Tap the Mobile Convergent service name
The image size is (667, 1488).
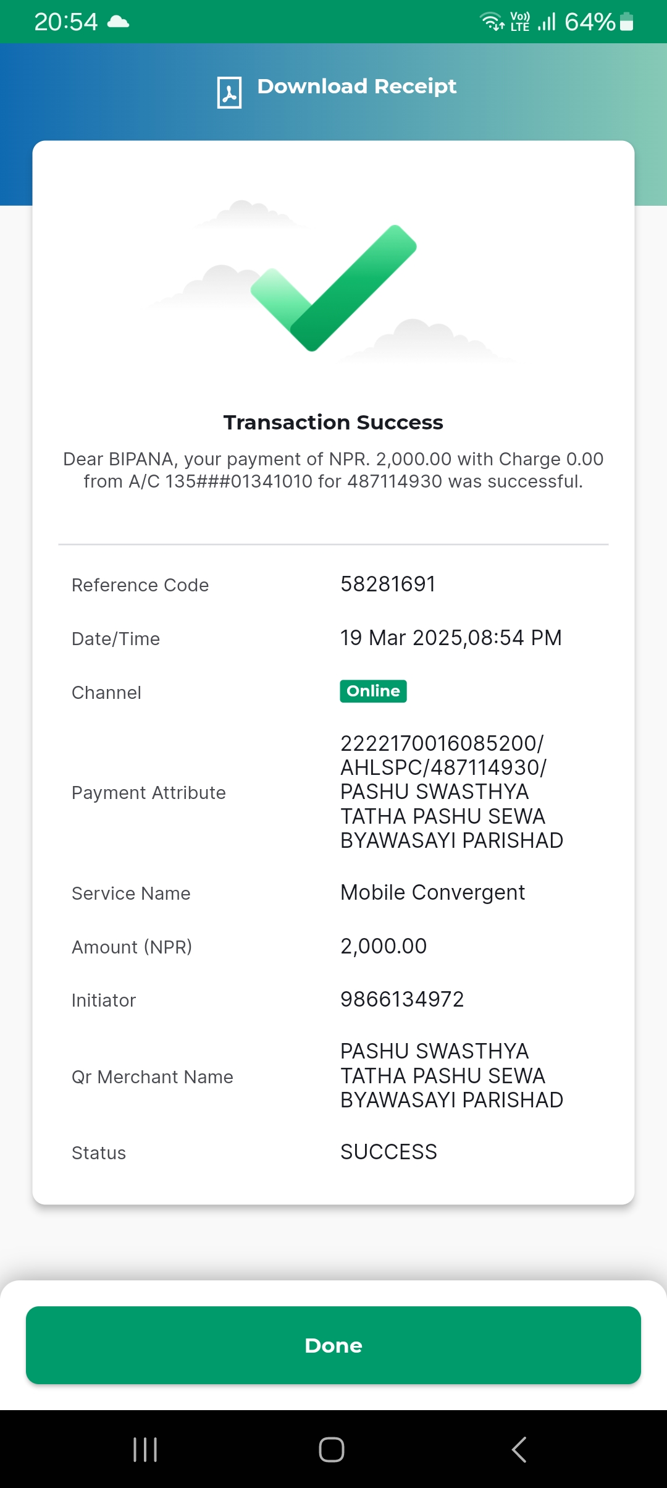(432, 892)
